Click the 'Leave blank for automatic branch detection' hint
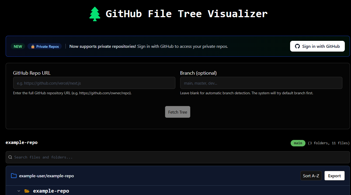This screenshot has height=195, width=351. point(247,93)
